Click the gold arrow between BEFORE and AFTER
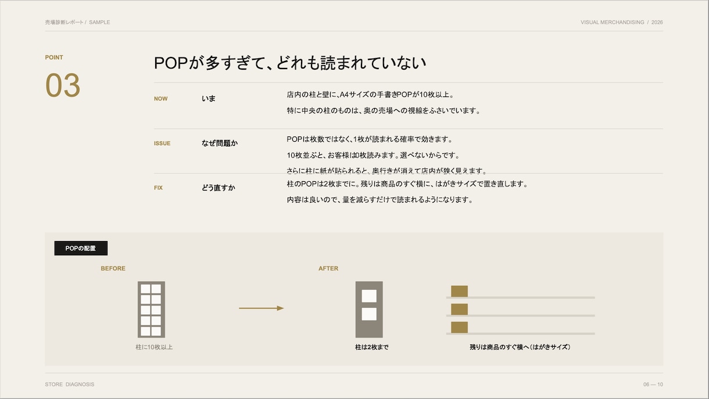Image resolution: width=709 pixels, height=399 pixels. click(262, 308)
